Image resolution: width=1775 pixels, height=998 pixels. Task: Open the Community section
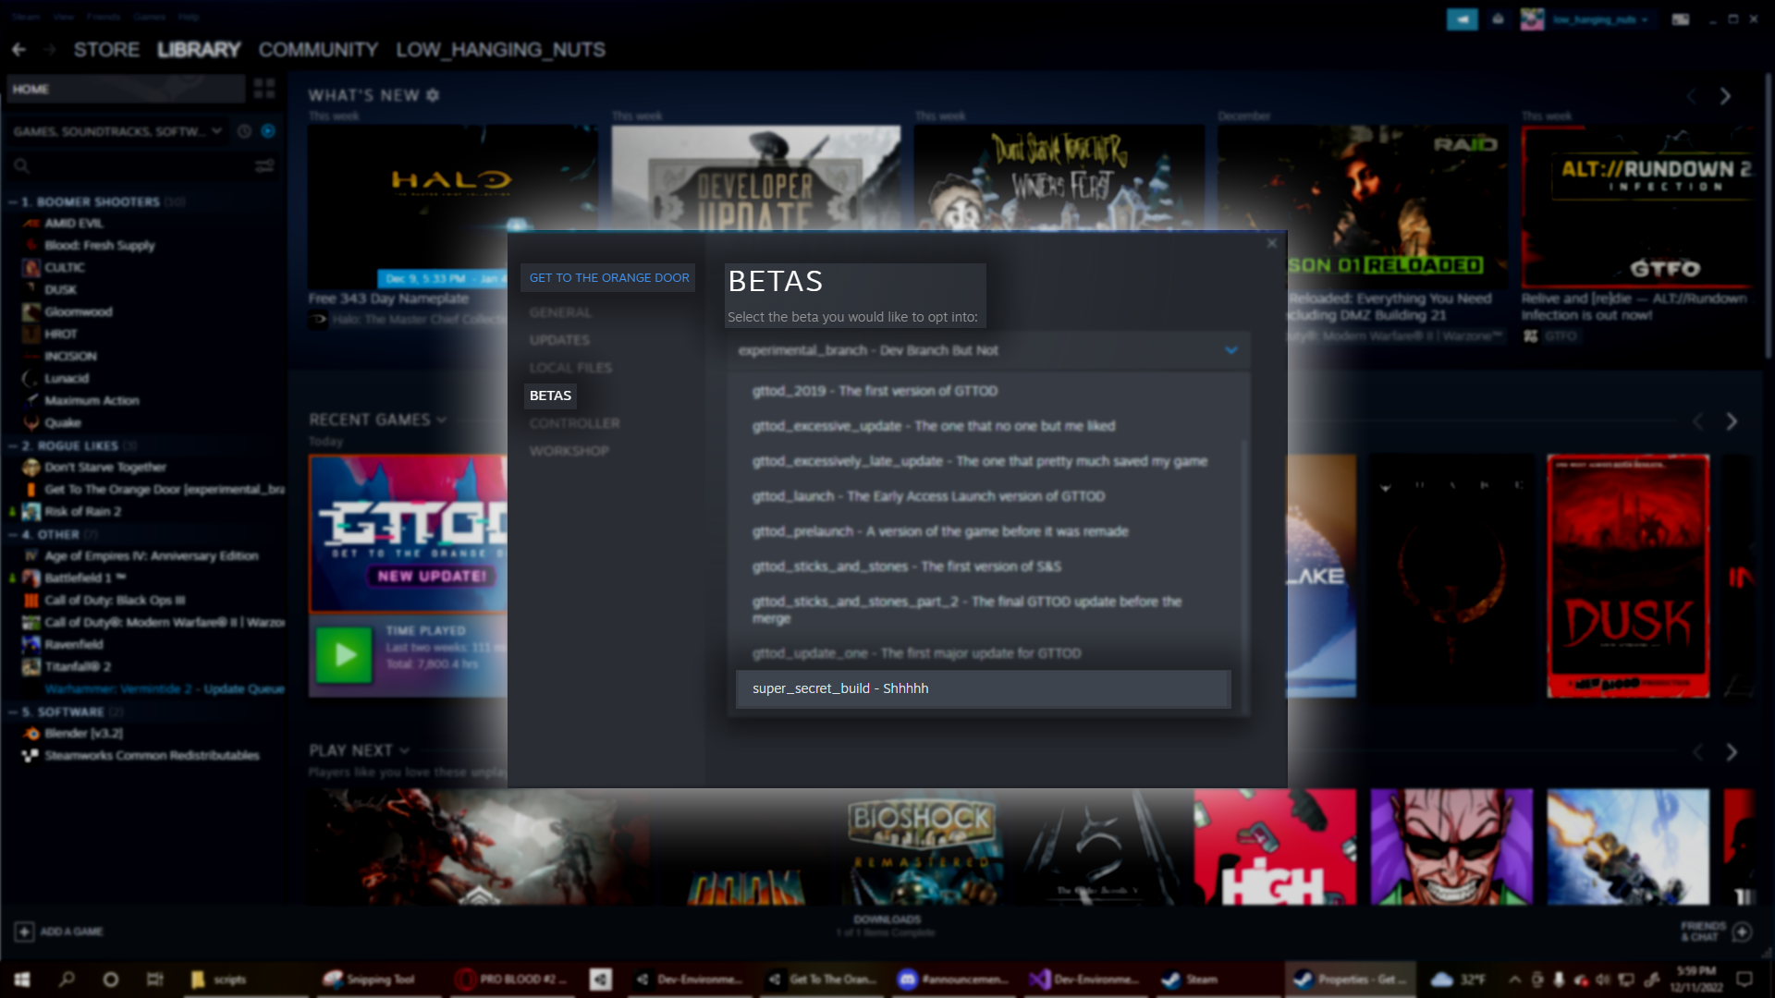(318, 50)
